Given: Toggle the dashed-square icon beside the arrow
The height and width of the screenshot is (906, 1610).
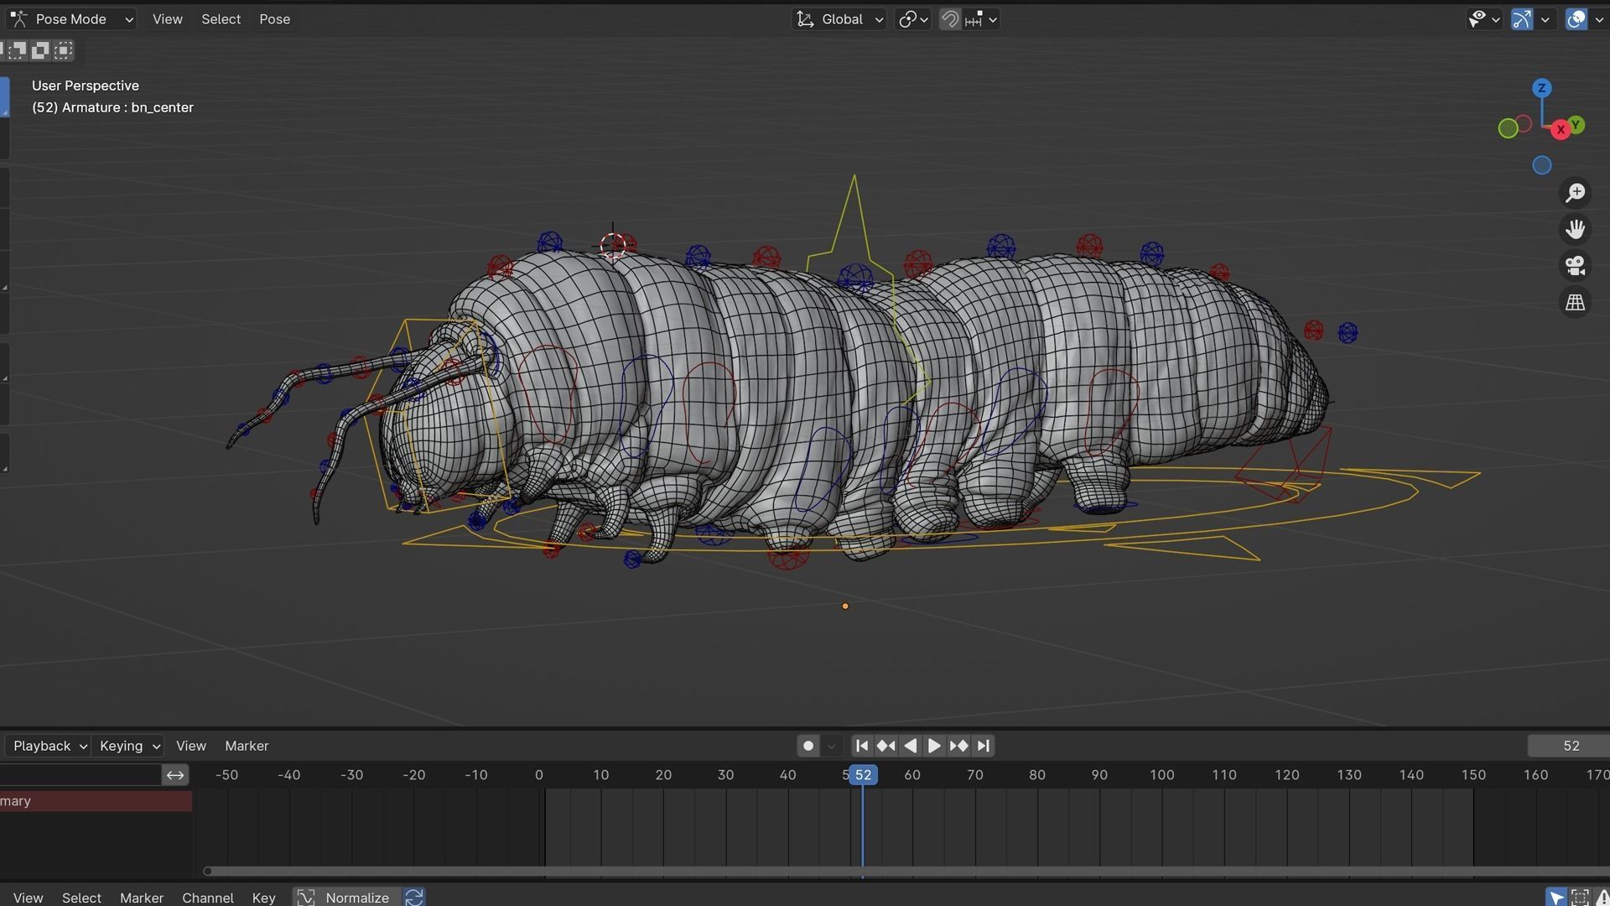Looking at the screenshot, I should (1580, 897).
